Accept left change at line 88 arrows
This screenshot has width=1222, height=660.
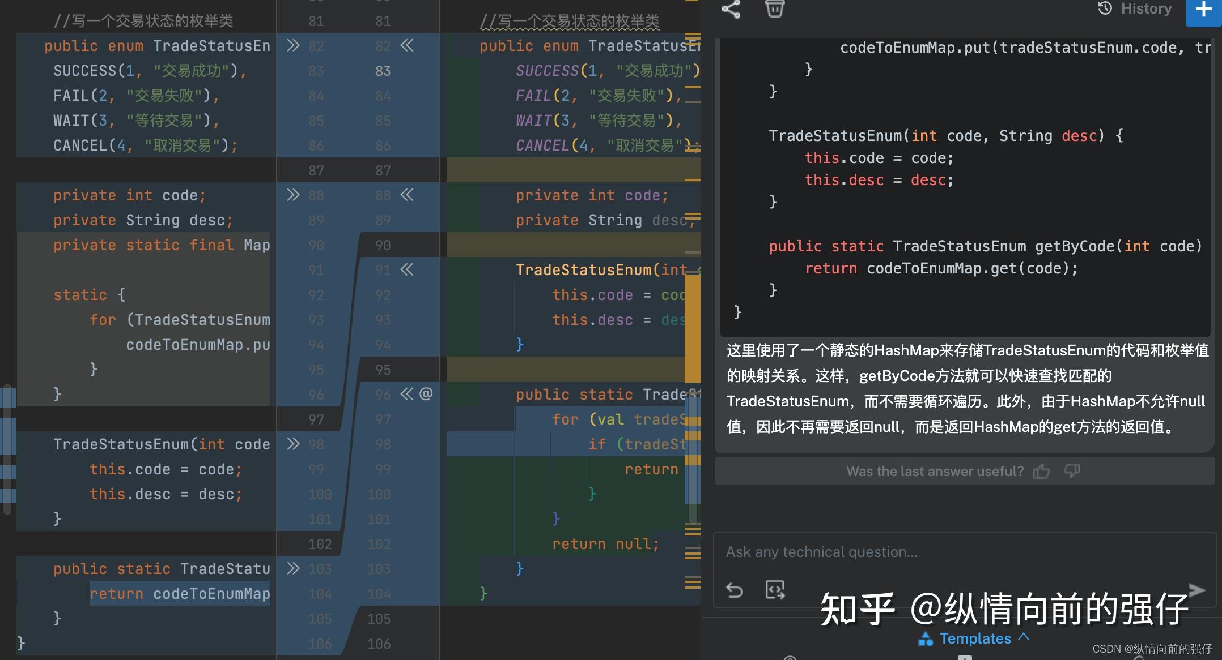293,195
